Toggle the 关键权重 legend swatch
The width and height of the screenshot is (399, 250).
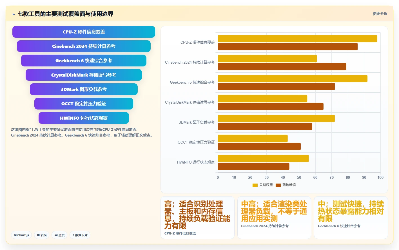[255, 185]
